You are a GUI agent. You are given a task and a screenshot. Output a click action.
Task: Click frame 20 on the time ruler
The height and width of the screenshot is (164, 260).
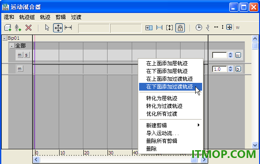pyautogui.click(x=87, y=153)
